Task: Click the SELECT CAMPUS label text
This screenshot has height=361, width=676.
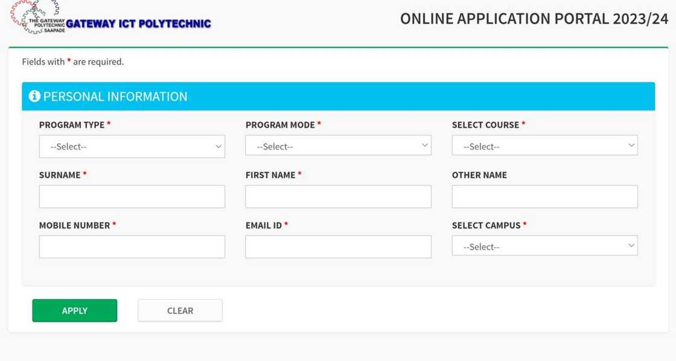Action: click(486, 225)
